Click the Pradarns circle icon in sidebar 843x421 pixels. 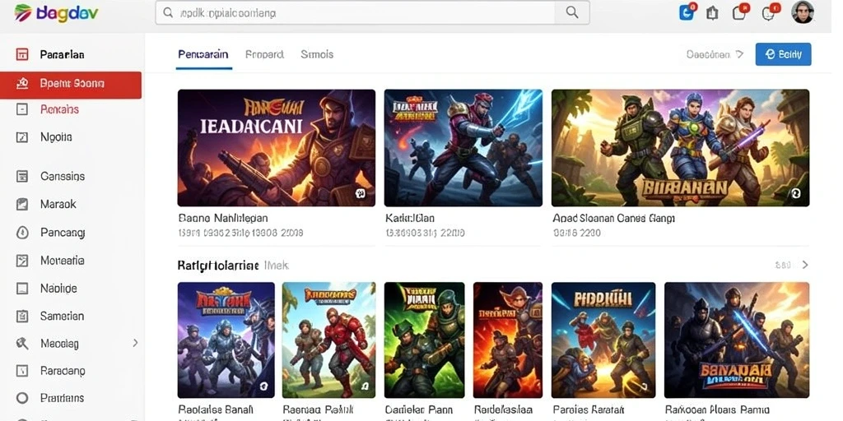coord(22,398)
